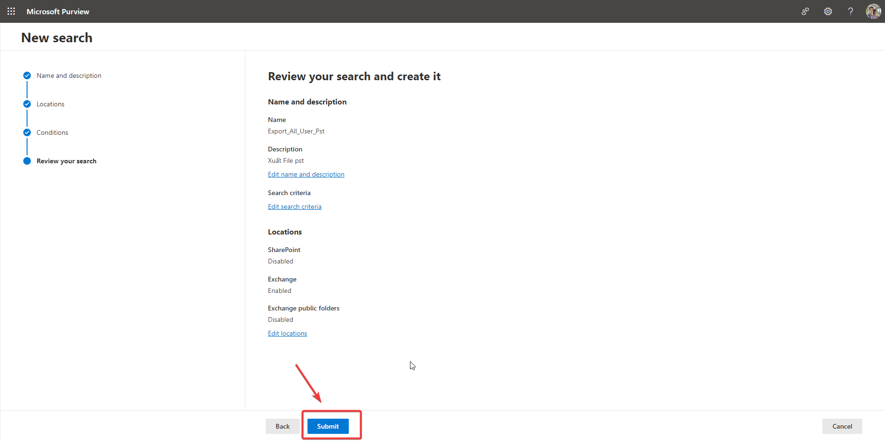Cancel the new search wizard
The width and height of the screenshot is (885, 441).
point(842,426)
